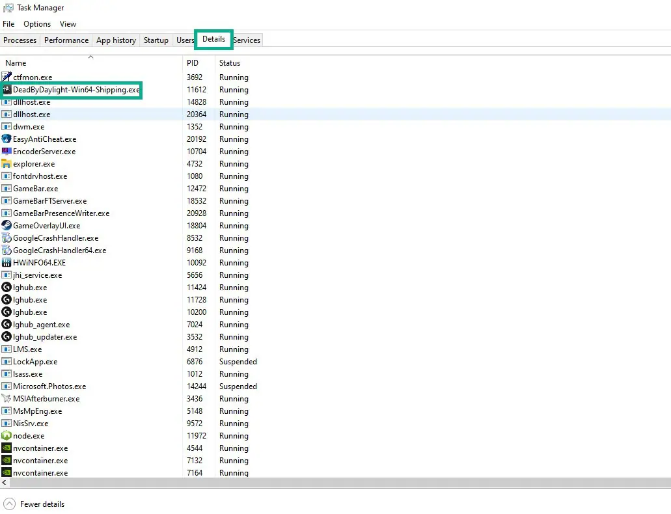Click PID 11728 of lghub.exe
The image size is (671, 514).
(197, 300)
